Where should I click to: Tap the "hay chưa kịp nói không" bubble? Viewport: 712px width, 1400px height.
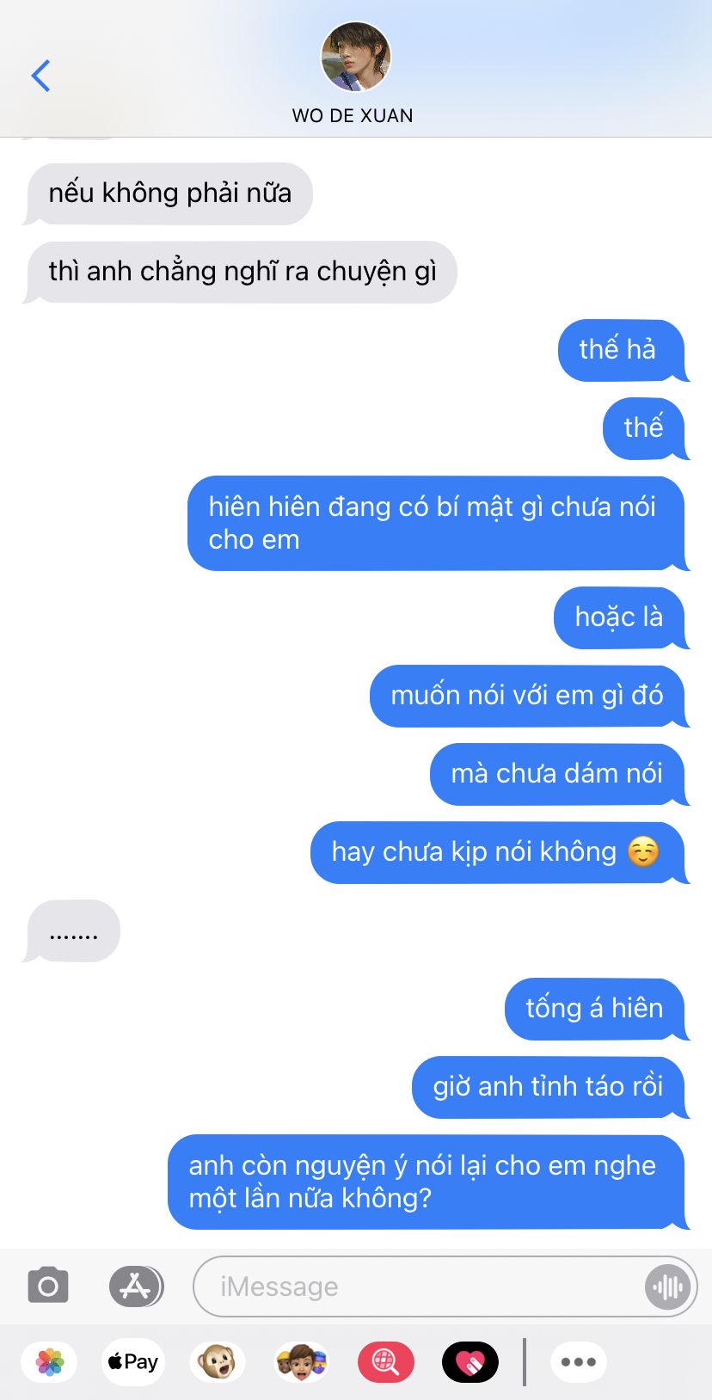pos(498,852)
